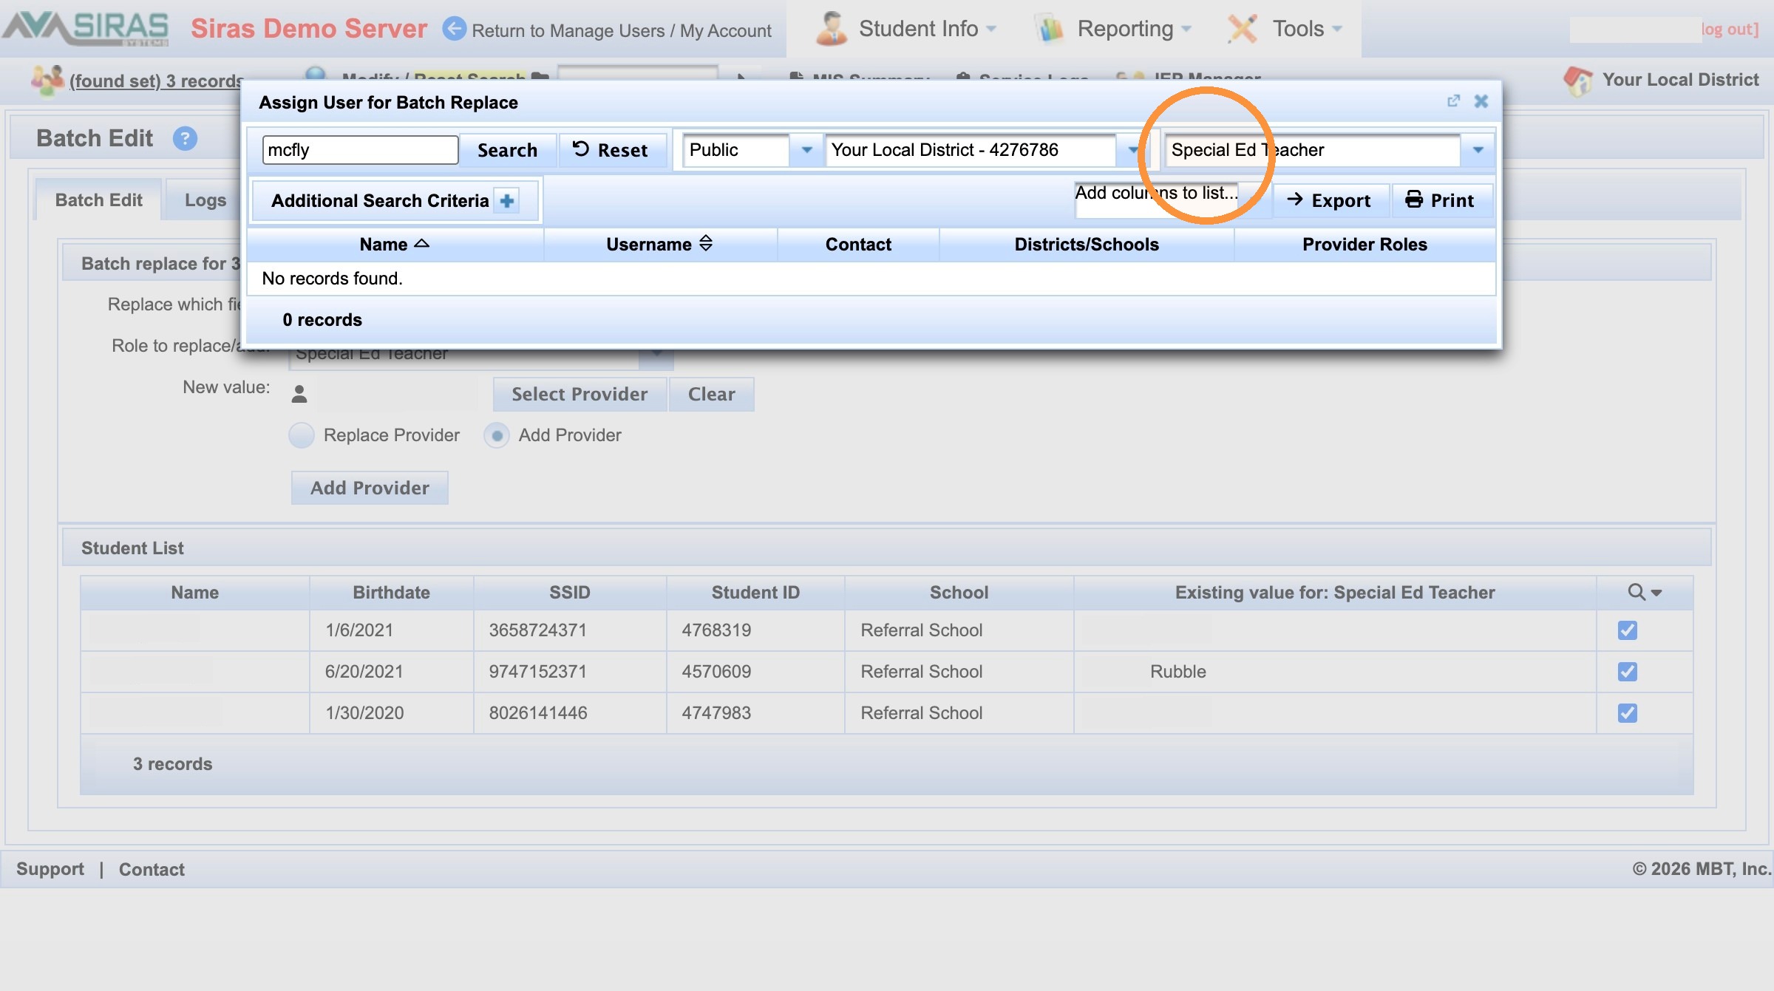Image resolution: width=1774 pixels, height=991 pixels.
Task: Toggle checkbox for student ID 4747983
Action: 1627,712
